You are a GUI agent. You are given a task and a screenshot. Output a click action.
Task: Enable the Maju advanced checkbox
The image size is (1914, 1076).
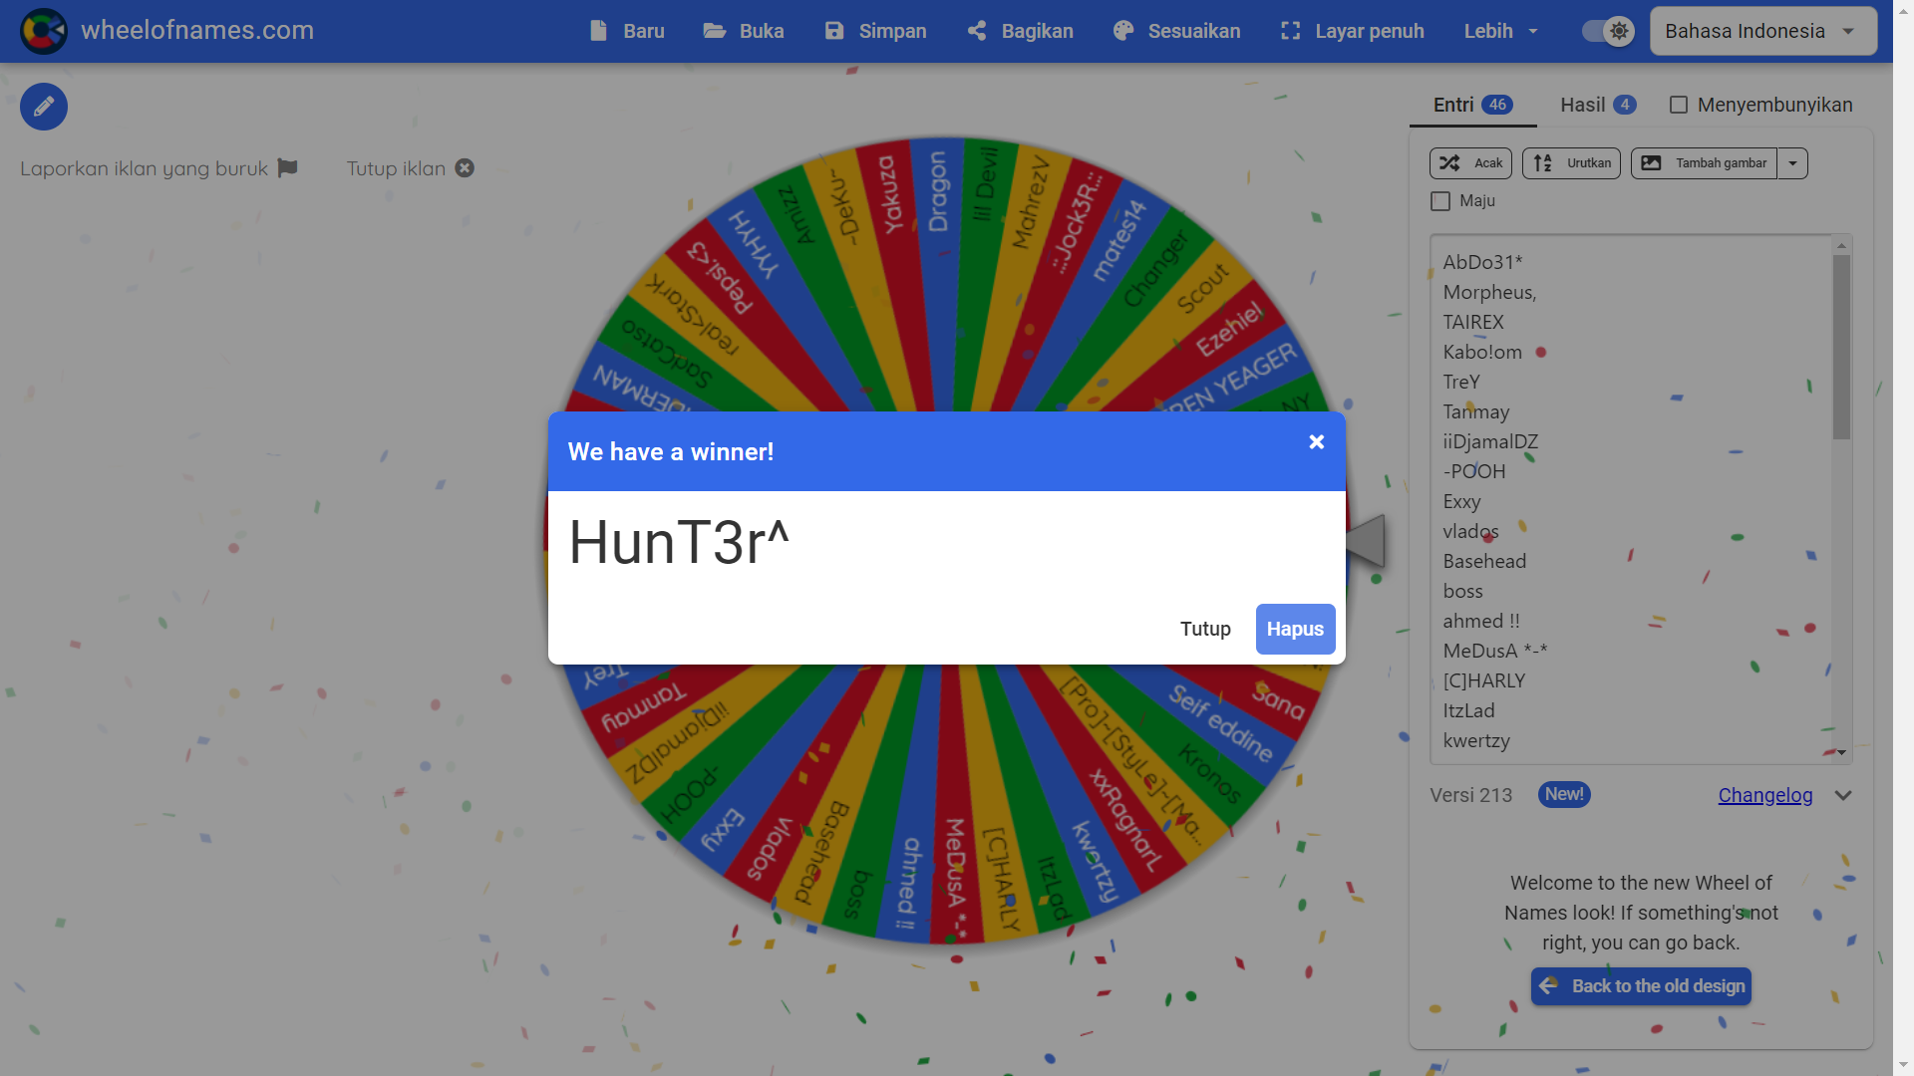pos(1440,201)
